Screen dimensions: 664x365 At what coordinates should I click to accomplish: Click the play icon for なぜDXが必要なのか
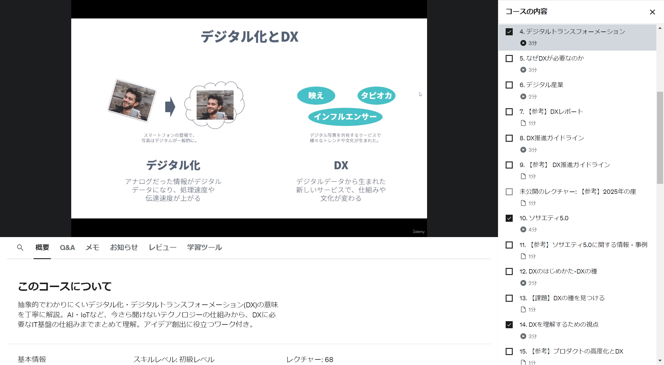tap(523, 70)
